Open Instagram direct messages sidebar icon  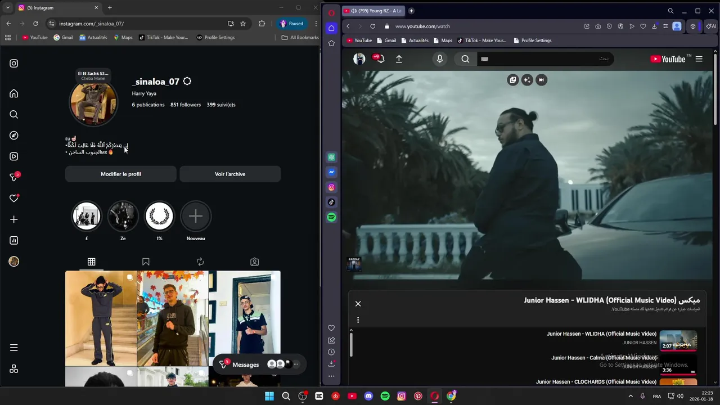tap(14, 177)
